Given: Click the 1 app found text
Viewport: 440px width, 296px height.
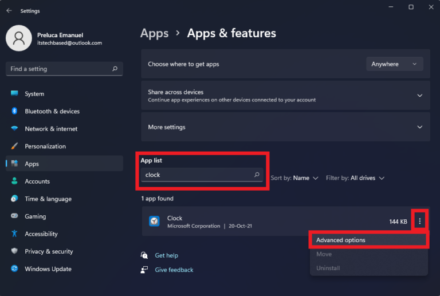Looking at the screenshot, I should coord(157,199).
